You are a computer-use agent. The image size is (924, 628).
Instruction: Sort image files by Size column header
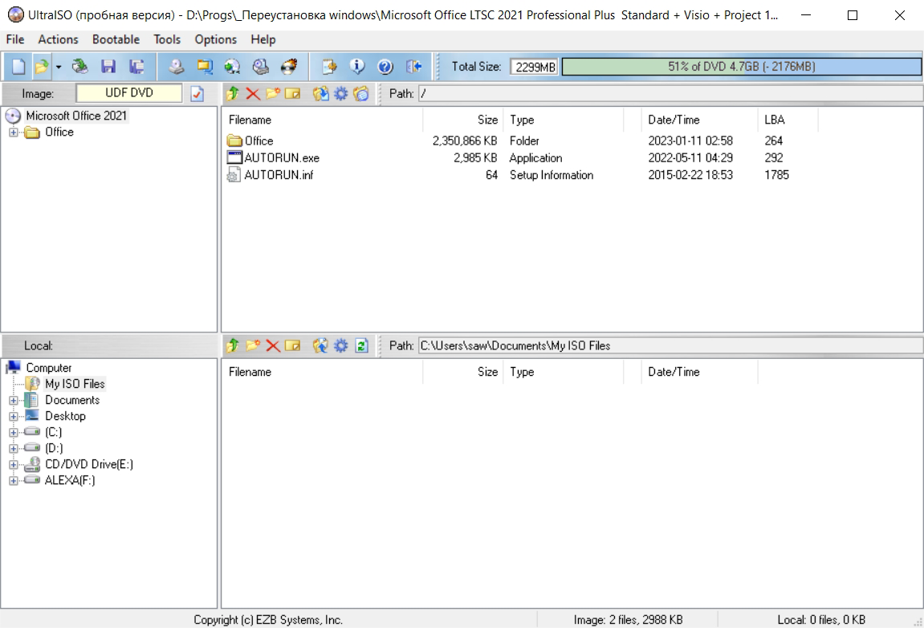pos(462,120)
